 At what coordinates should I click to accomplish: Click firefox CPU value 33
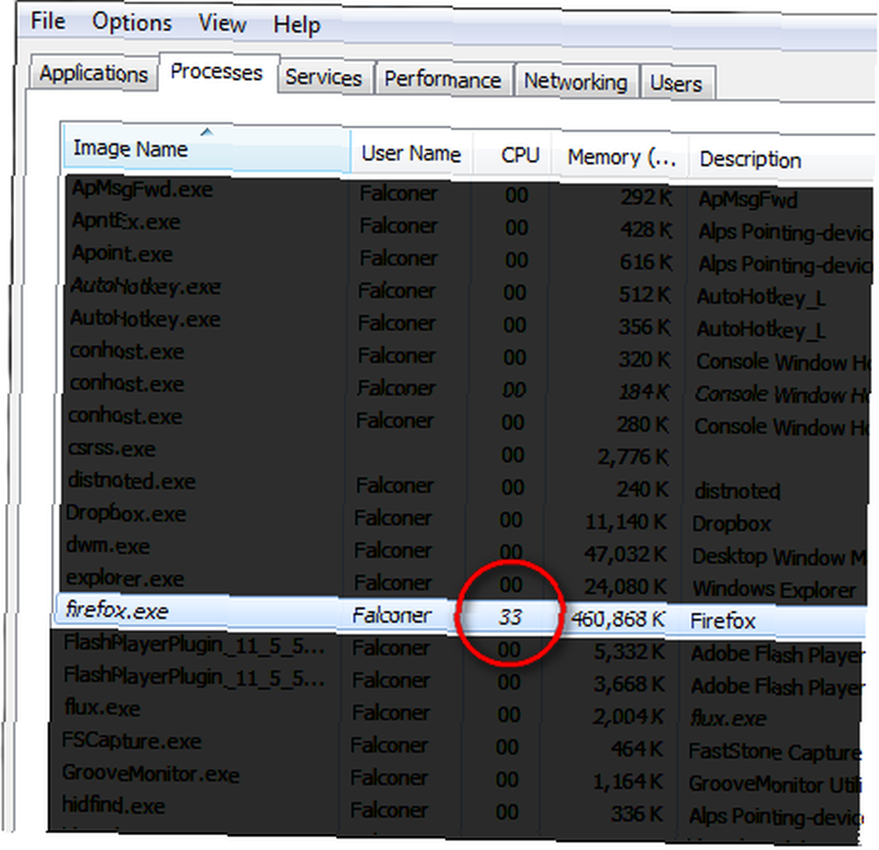click(510, 617)
